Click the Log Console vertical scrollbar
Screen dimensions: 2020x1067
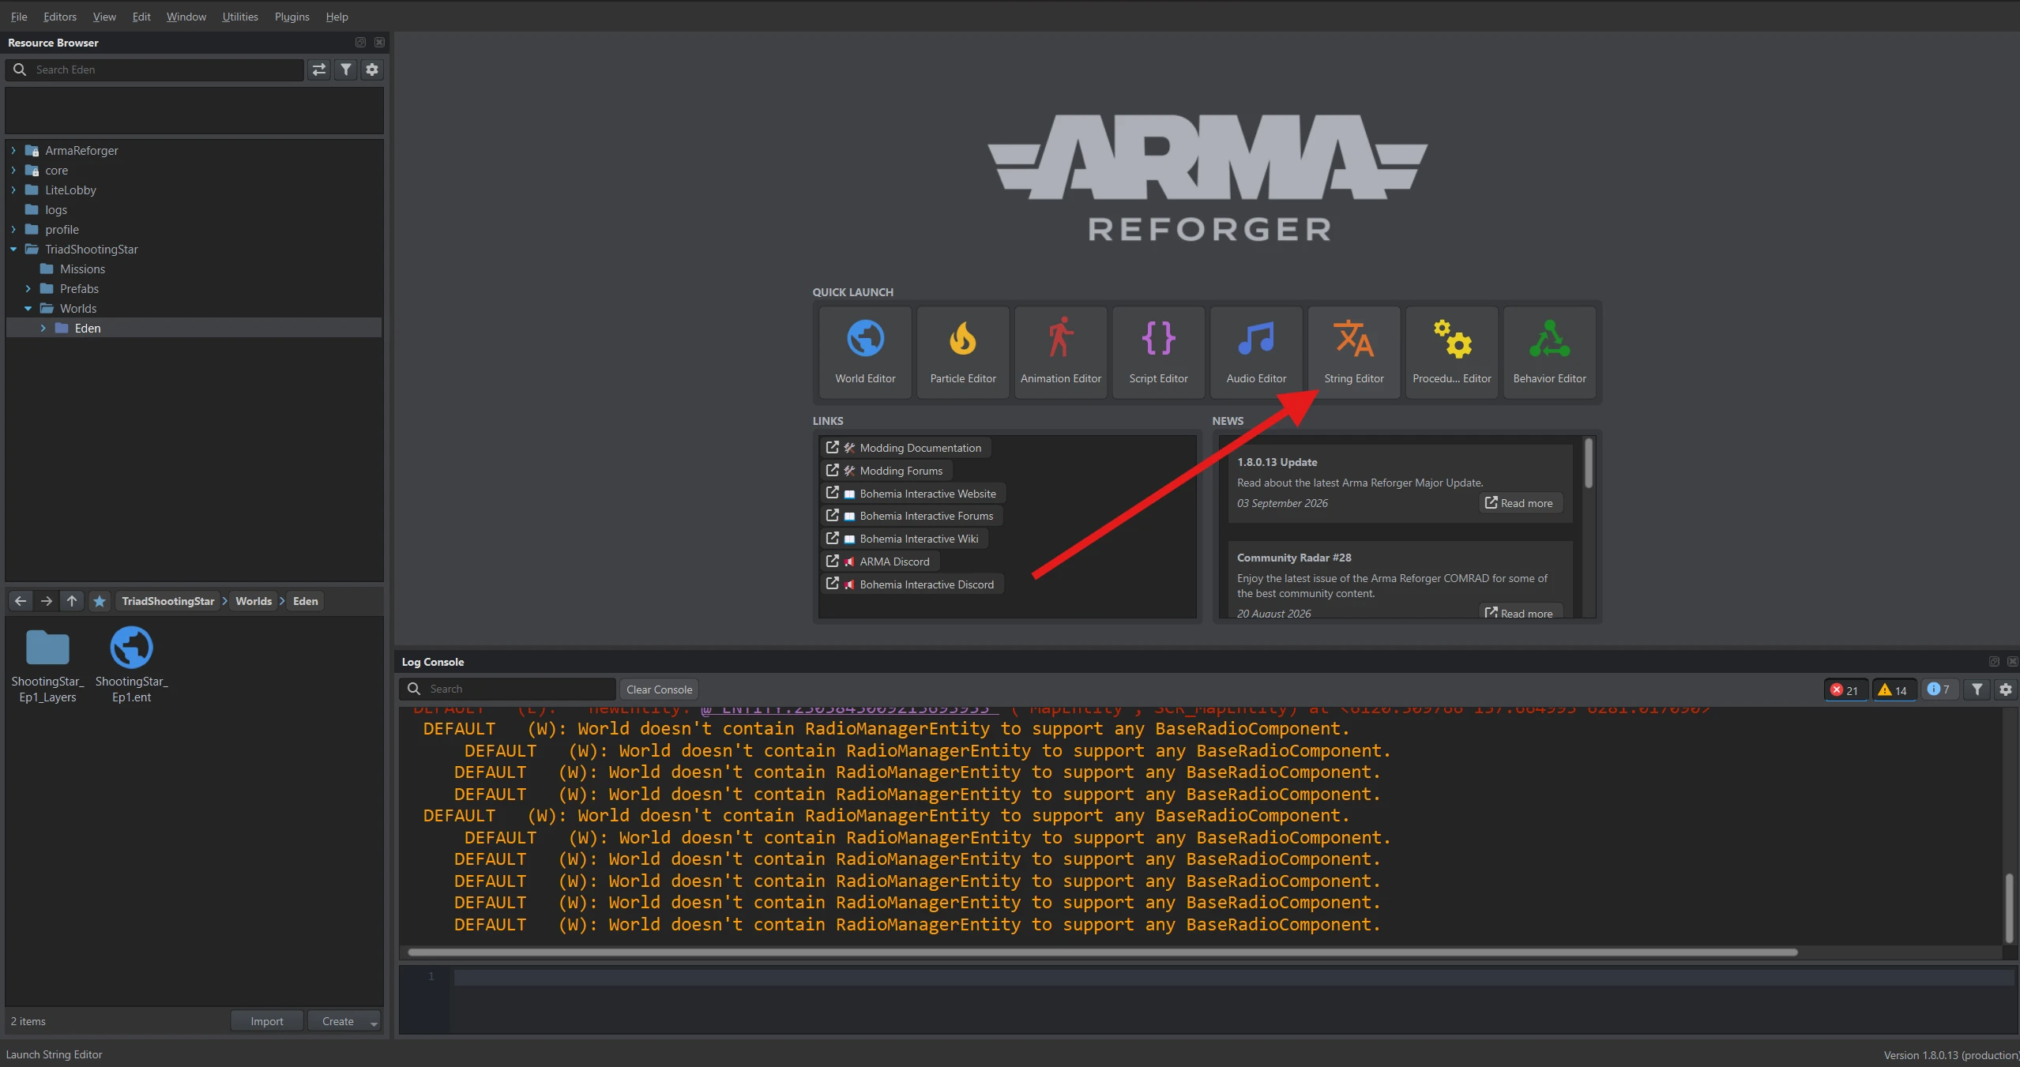[x=2009, y=907]
